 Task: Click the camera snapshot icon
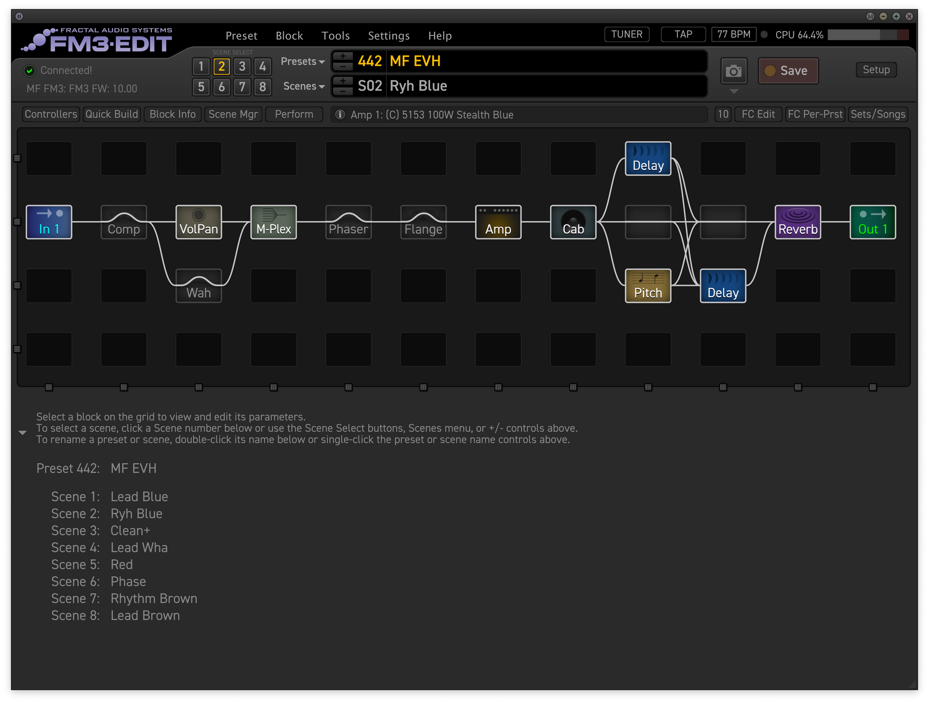(733, 71)
